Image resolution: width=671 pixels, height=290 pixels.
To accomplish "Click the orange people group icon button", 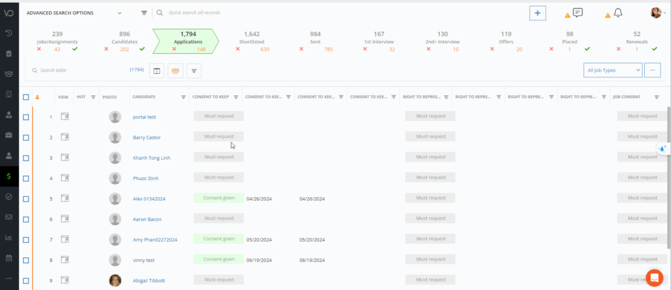I will [x=175, y=70].
